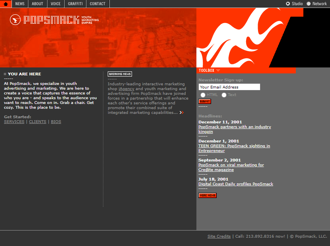
Task: Click the 'September 2, 2001' date
Action: click(219, 160)
